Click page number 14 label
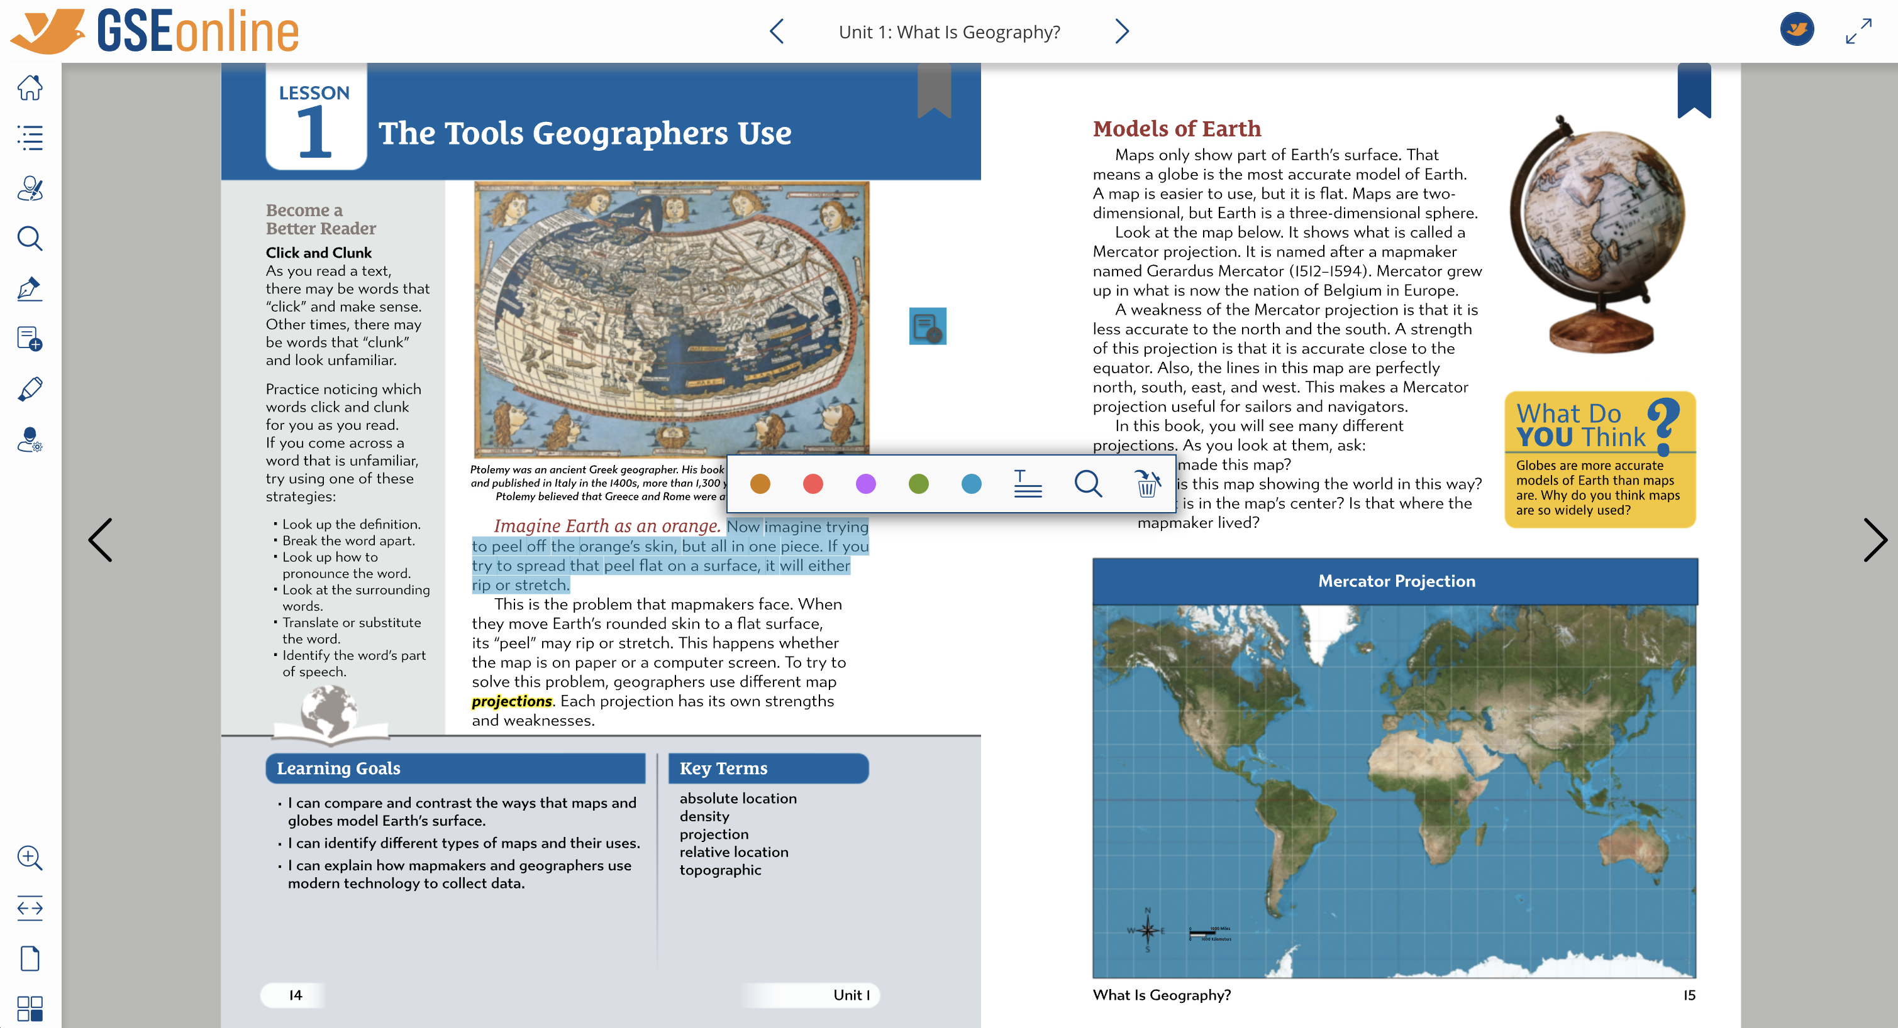The image size is (1898, 1028). tap(296, 995)
